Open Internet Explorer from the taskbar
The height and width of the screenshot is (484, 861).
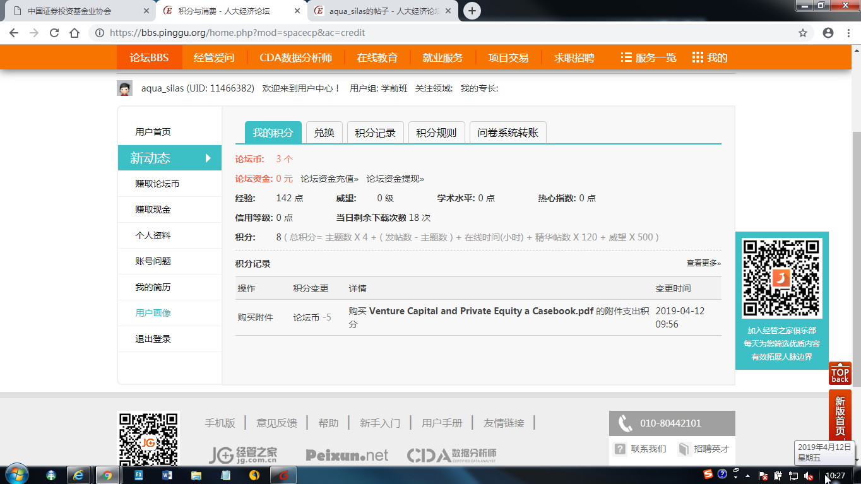[78, 475]
